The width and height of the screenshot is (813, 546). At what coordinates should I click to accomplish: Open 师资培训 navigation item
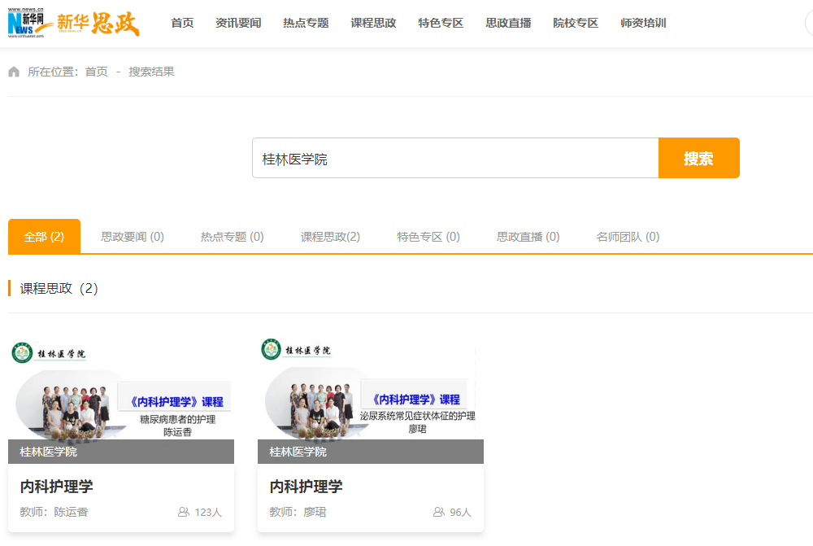pos(643,23)
